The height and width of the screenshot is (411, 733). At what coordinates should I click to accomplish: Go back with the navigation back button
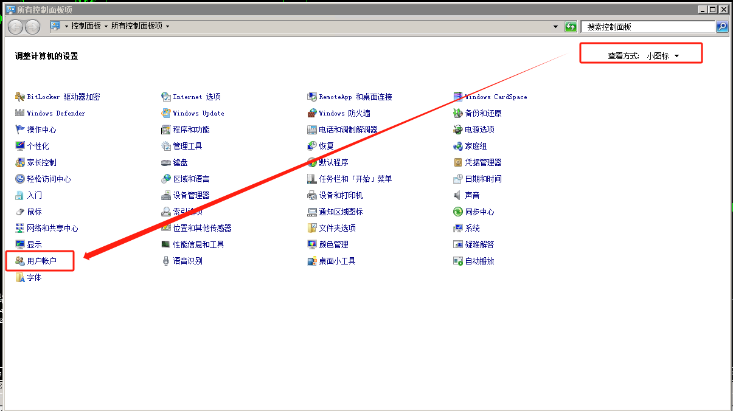click(x=15, y=27)
